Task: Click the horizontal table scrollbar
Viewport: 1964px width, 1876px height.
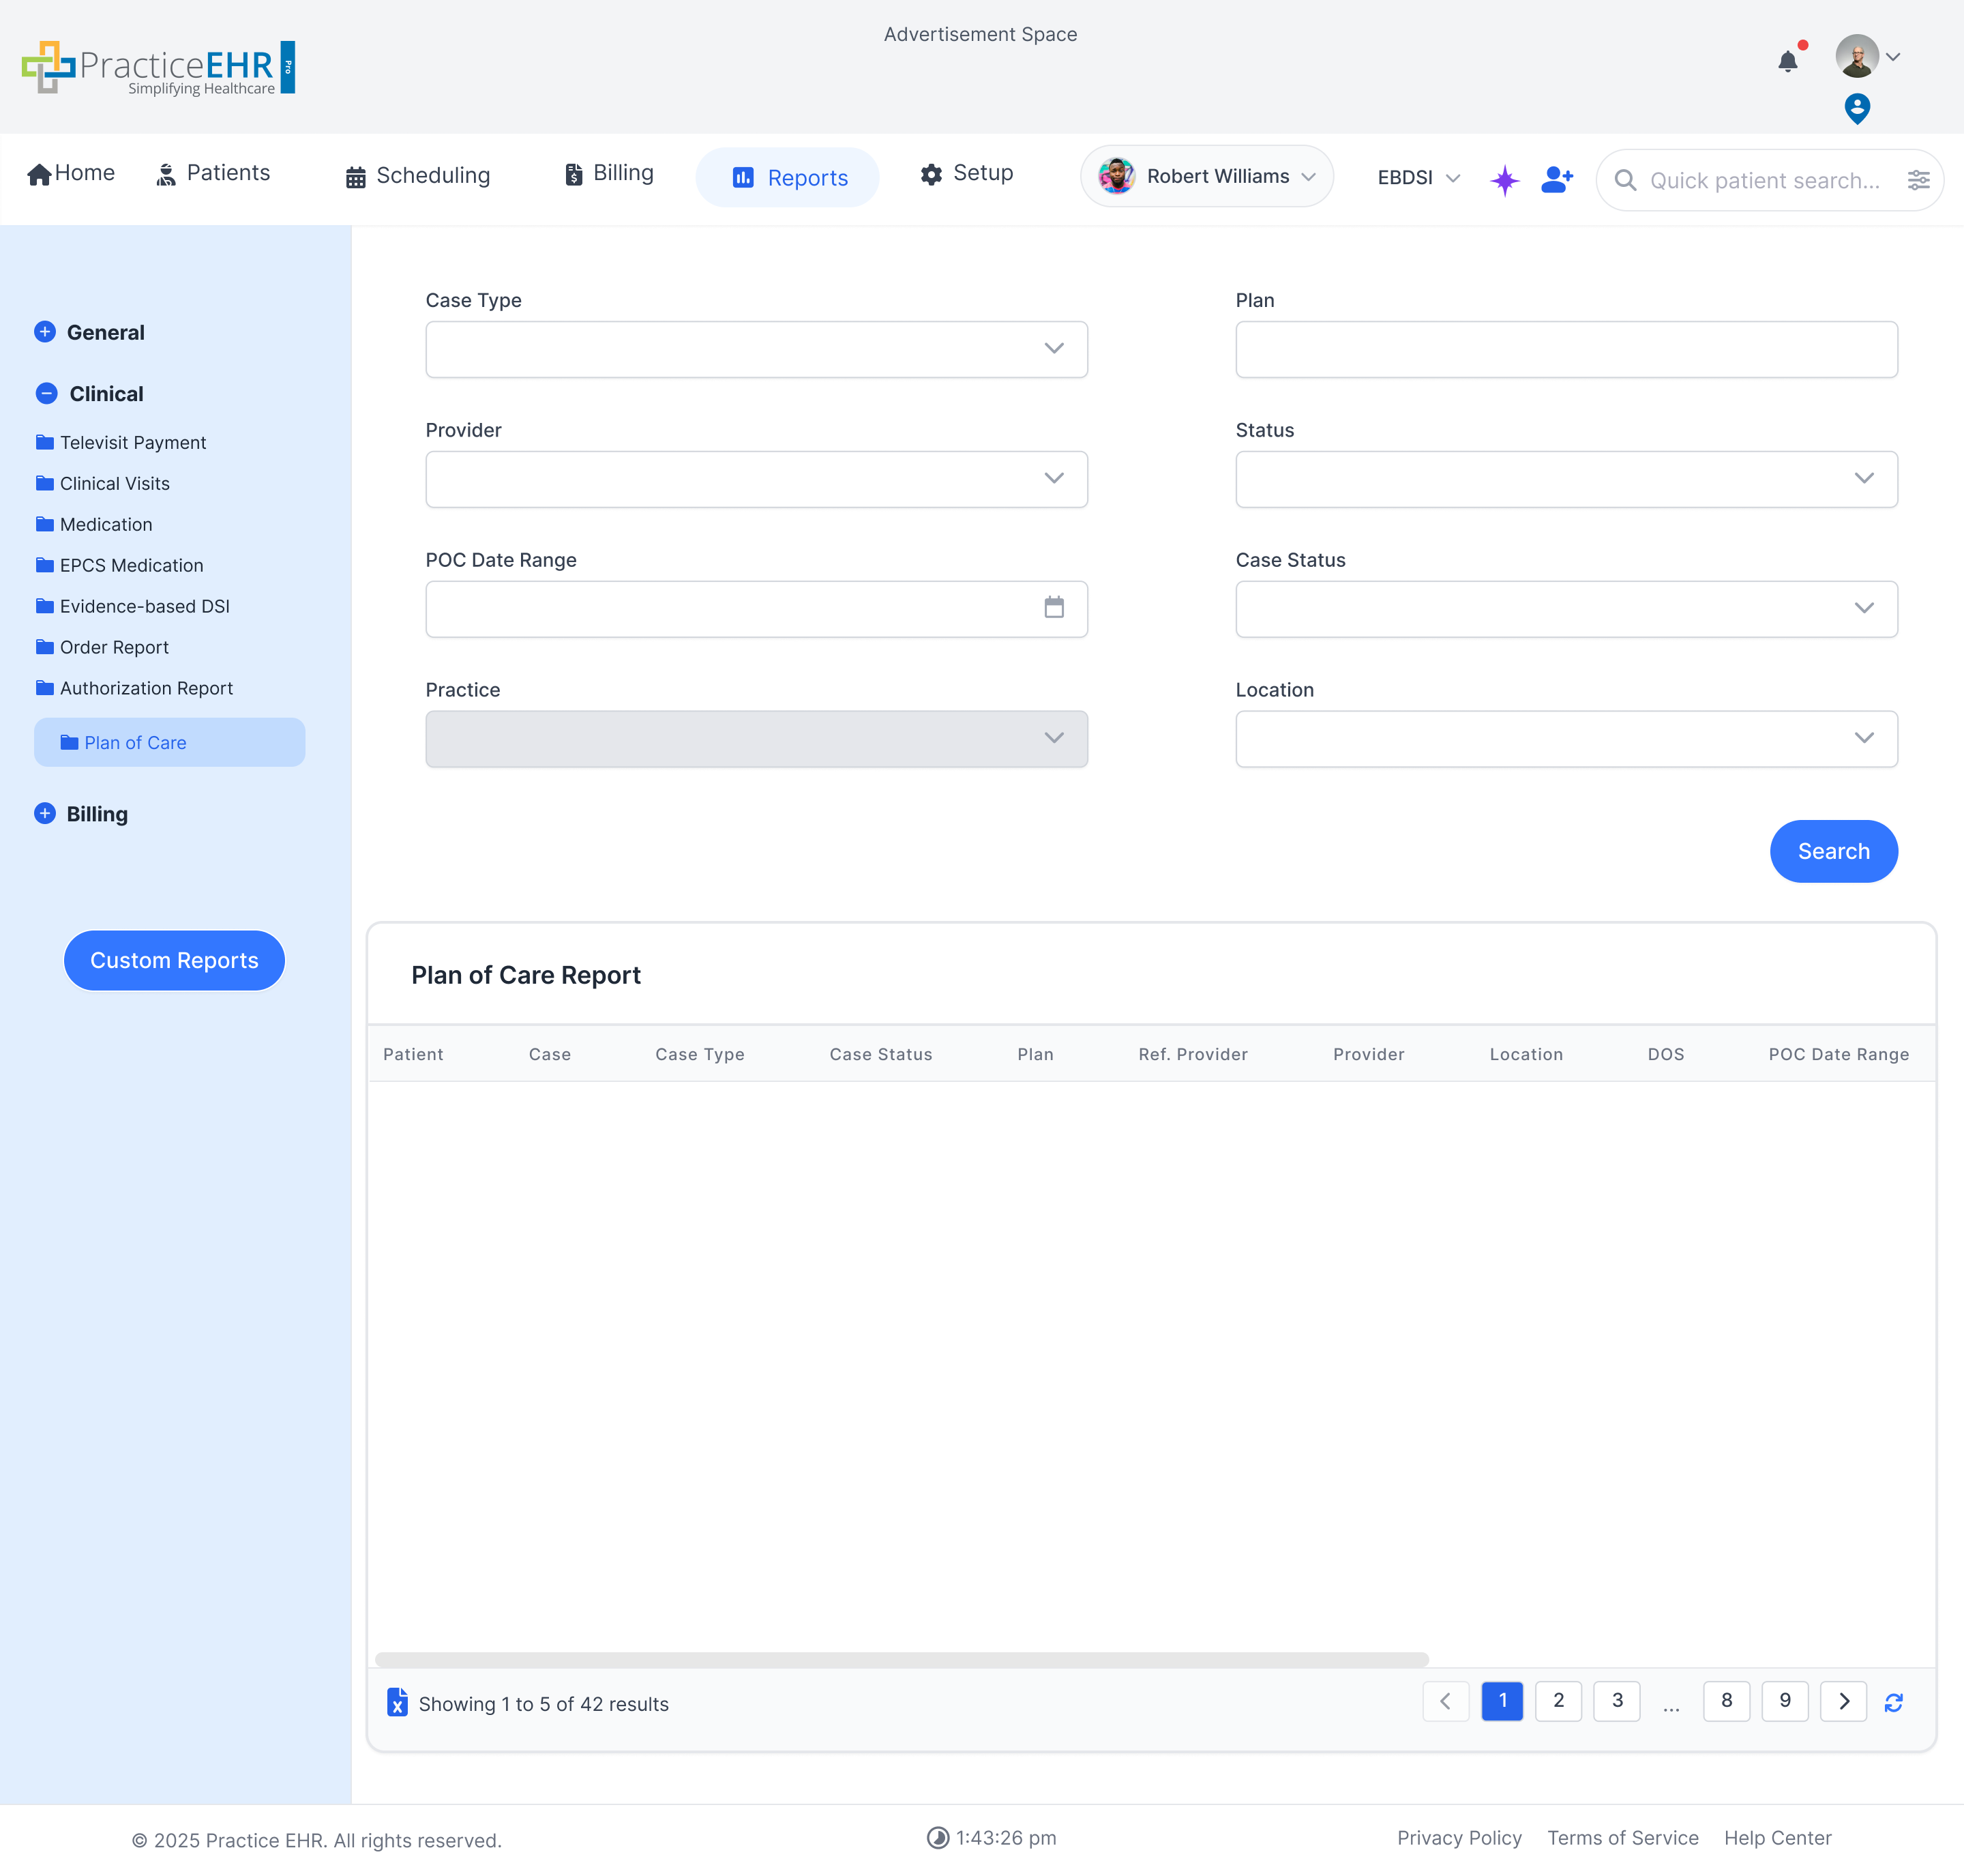Action: pos(901,1660)
